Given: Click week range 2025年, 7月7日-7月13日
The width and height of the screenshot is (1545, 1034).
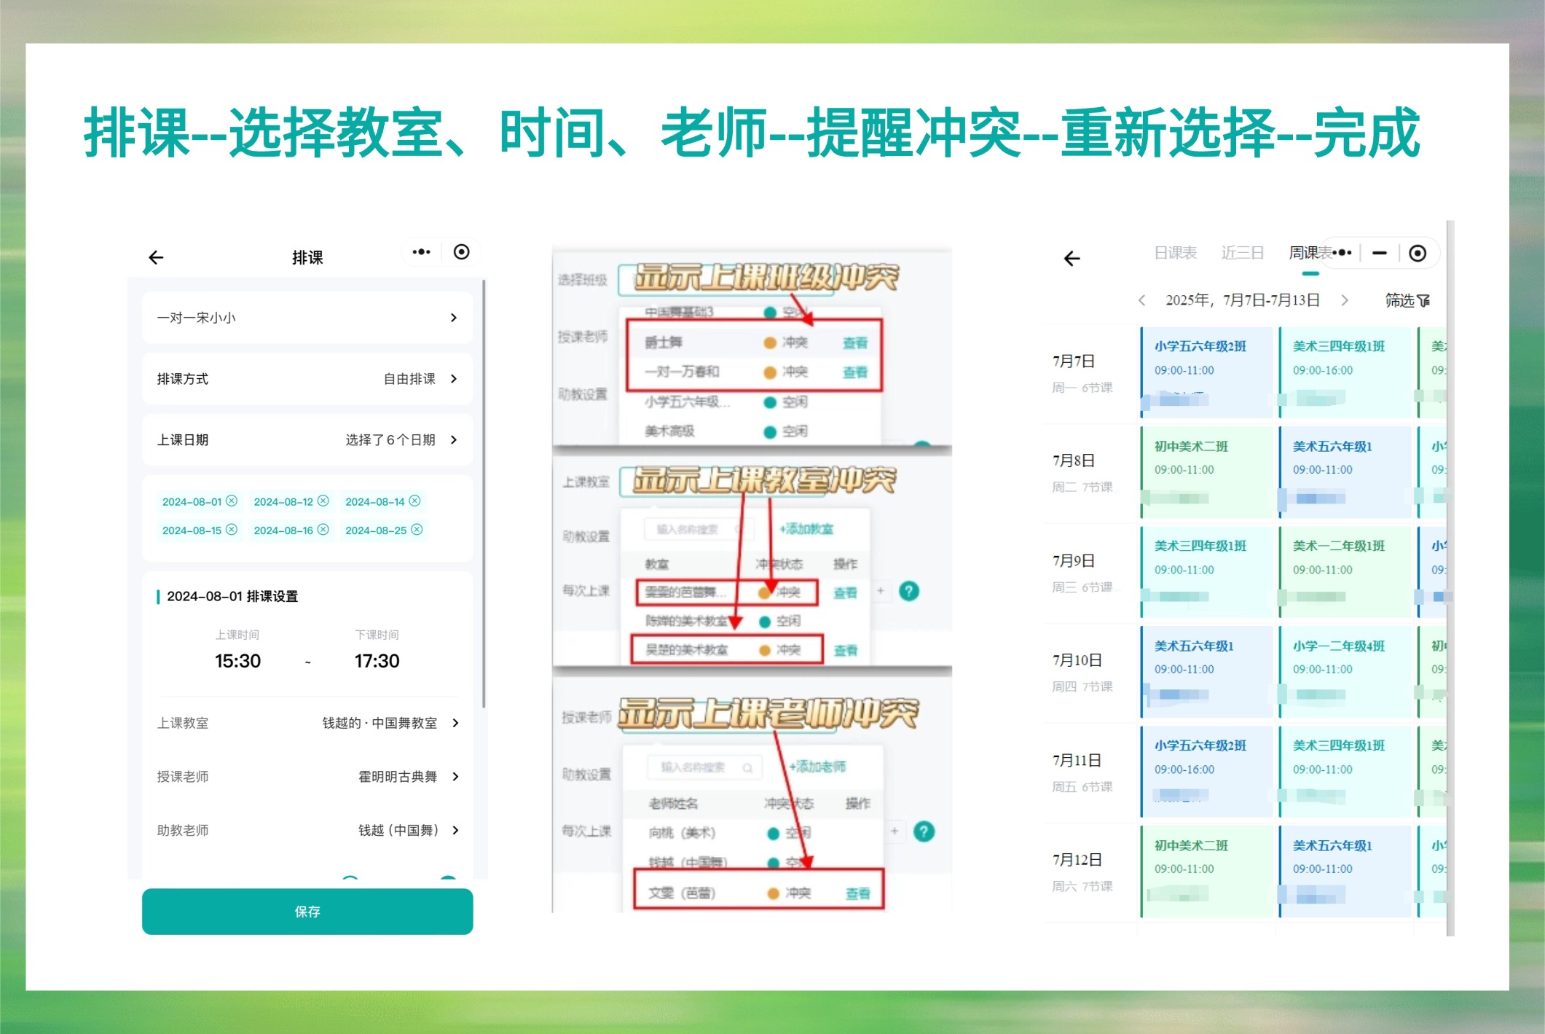Looking at the screenshot, I should coord(1243,300).
